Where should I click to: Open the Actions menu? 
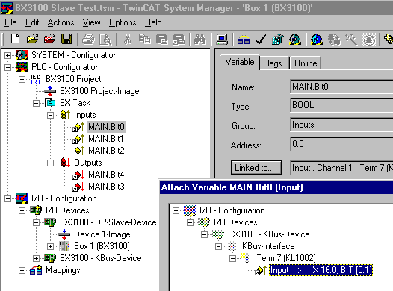click(61, 22)
